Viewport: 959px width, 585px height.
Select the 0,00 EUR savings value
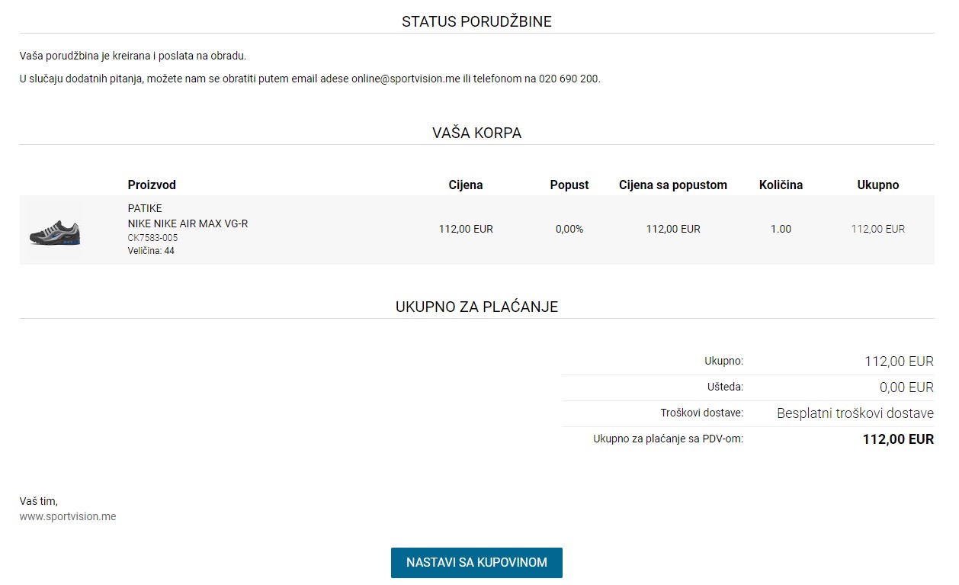906,387
